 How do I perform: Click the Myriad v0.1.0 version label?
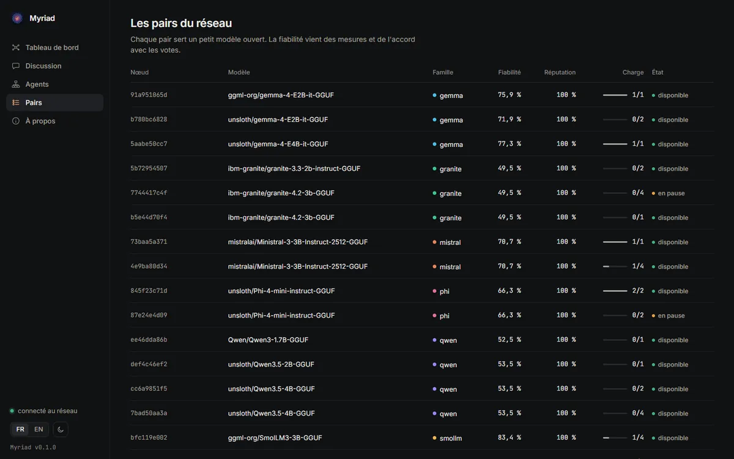tap(33, 447)
